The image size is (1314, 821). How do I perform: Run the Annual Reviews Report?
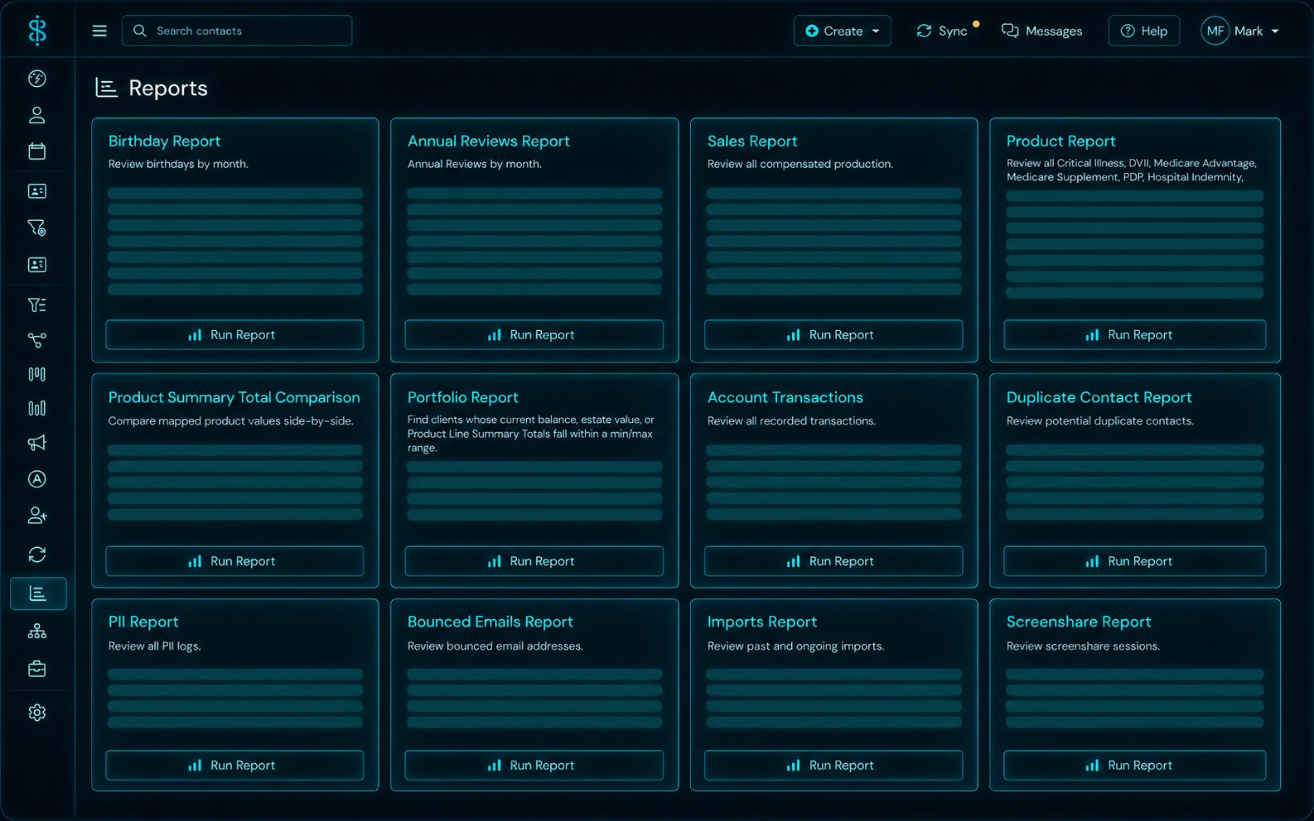coord(534,334)
